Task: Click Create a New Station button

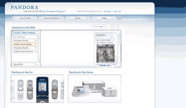Action: pyautogui.click(x=26, y=33)
